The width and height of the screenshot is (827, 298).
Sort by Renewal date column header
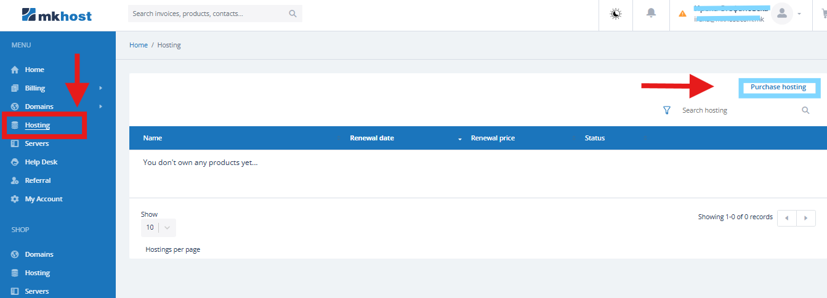(372, 138)
